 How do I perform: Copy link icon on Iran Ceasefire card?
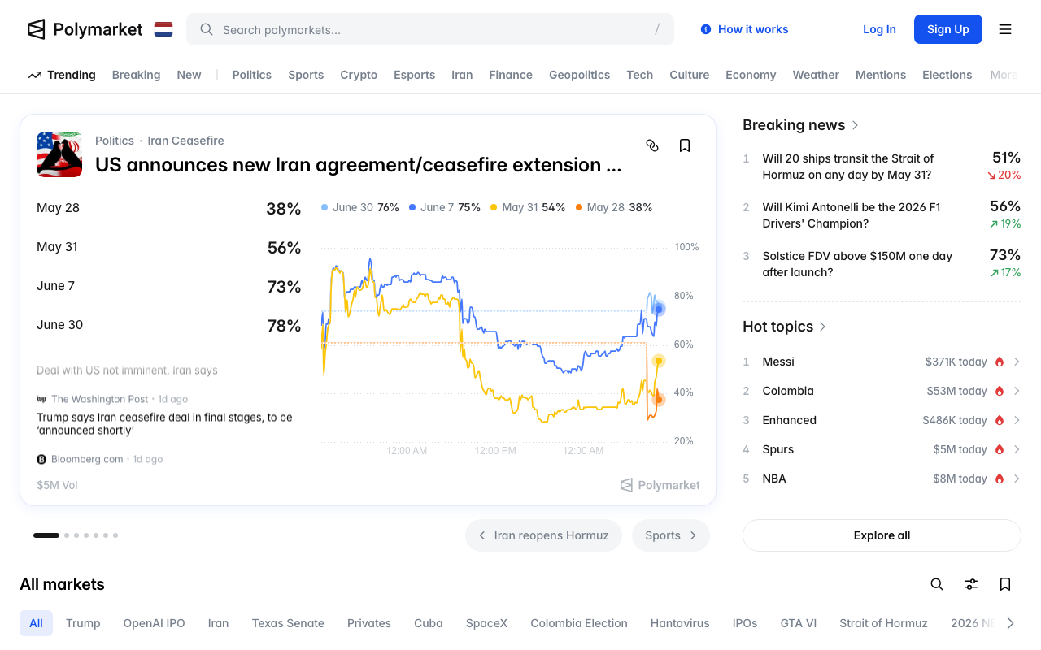click(652, 145)
